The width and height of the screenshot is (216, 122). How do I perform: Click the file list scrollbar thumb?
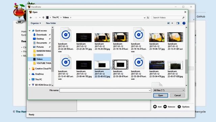[186, 66]
